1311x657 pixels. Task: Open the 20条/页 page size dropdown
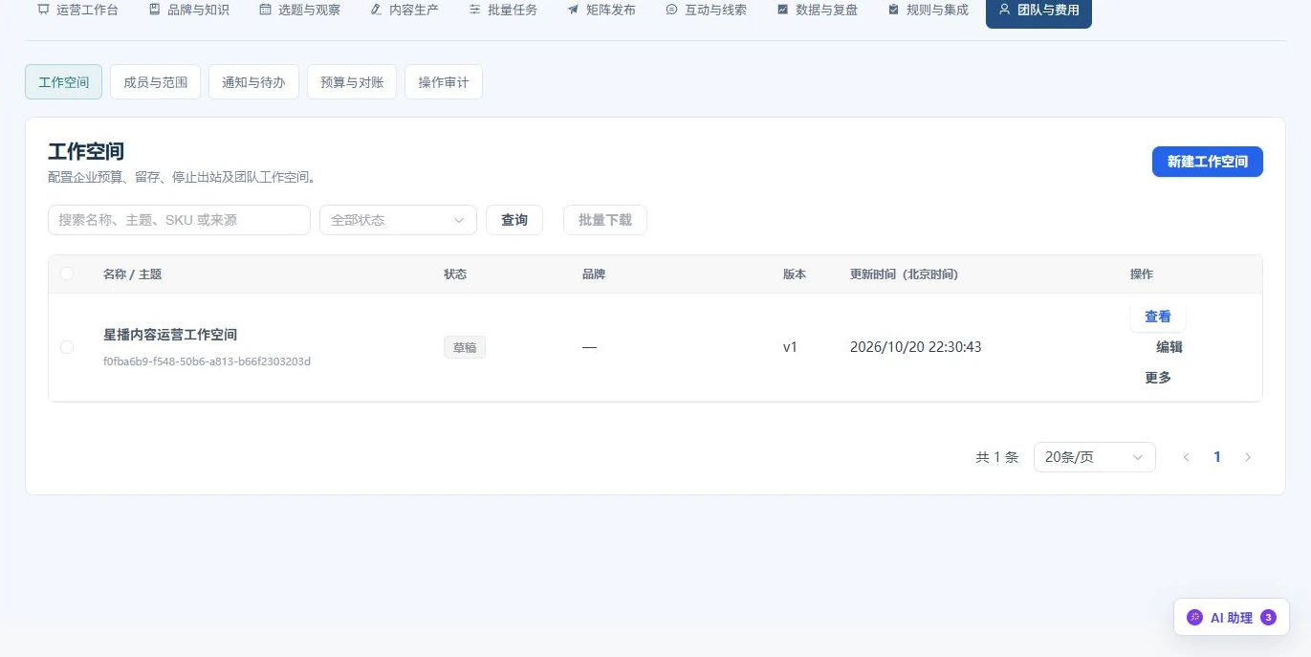tap(1095, 457)
